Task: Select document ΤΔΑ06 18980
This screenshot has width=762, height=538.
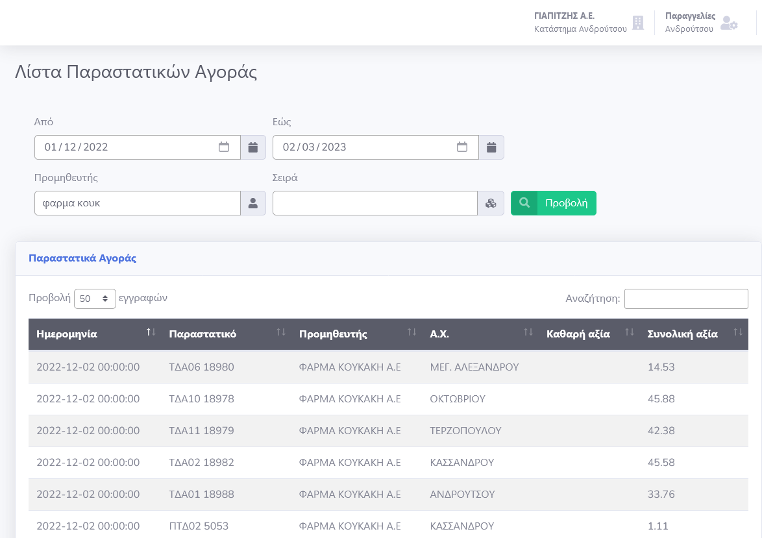Action: coord(201,367)
